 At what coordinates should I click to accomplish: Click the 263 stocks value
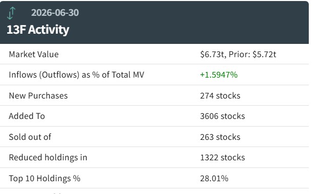pos(220,137)
